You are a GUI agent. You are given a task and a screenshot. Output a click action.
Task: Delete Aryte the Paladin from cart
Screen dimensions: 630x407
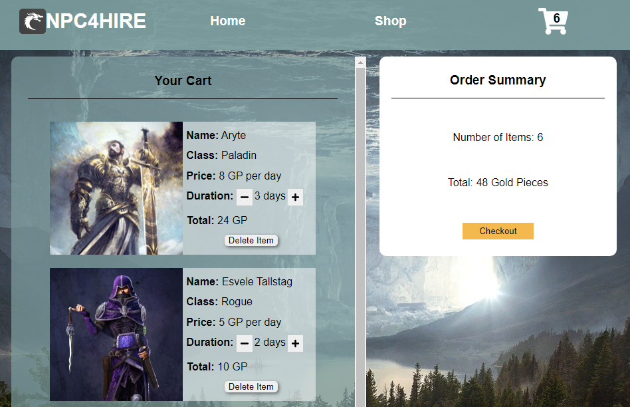(251, 240)
